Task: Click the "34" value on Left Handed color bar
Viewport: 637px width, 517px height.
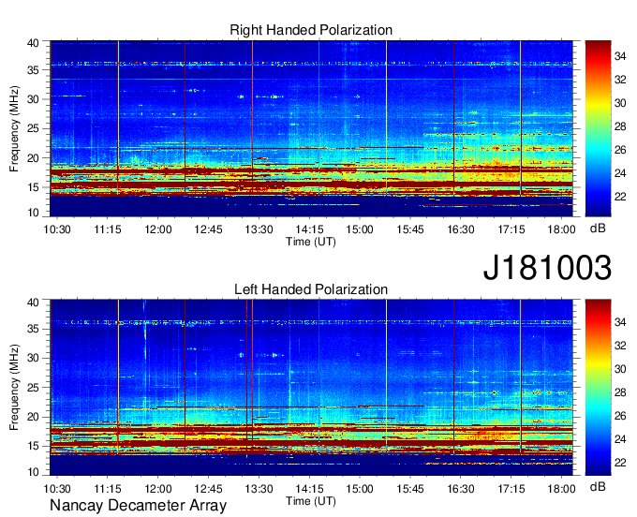Action: [x=620, y=322]
